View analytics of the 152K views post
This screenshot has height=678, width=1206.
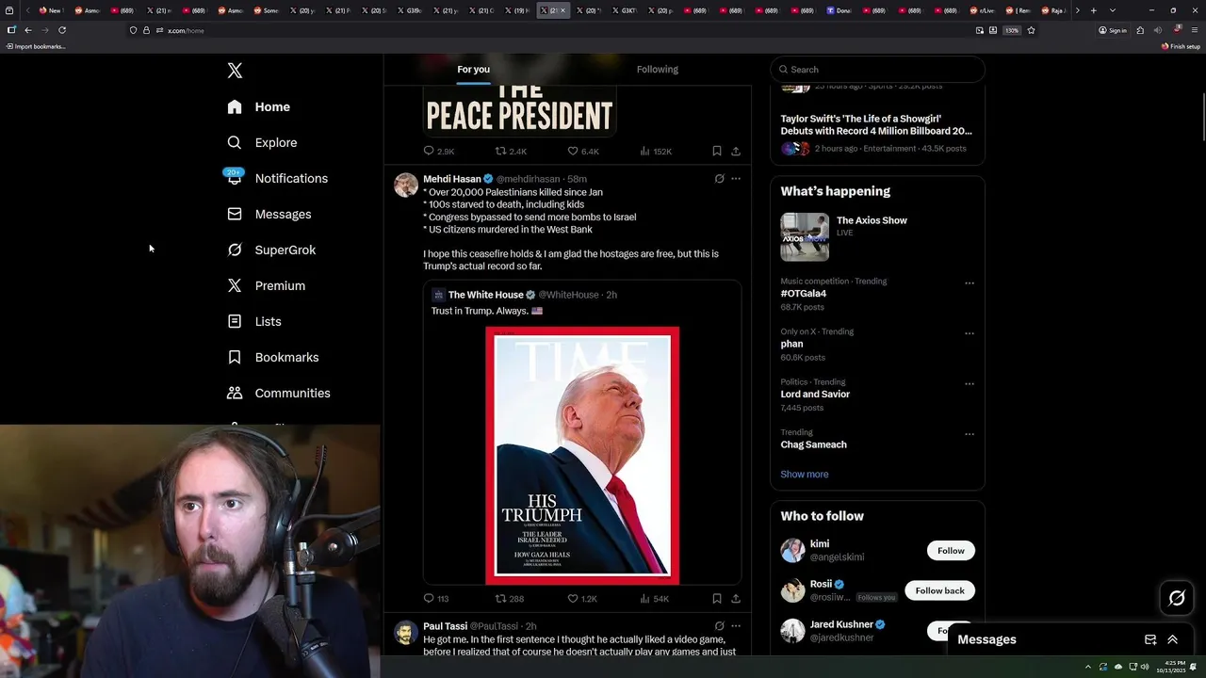pos(656,152)
